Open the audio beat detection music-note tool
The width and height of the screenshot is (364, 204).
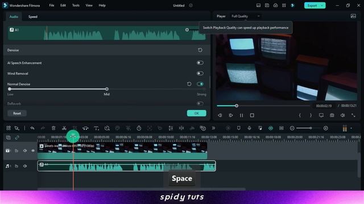pyautogui.click(x=85, y=128)
